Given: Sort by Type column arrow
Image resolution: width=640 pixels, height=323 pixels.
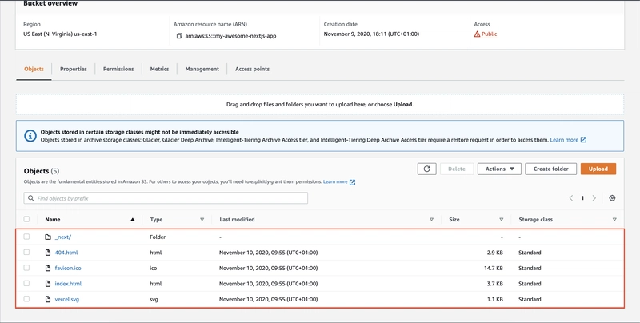Looking at the screenshot, I should [202, 220].
